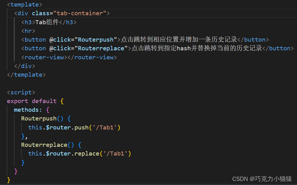This screenshot has height=185, width=297.
Task: Click the router-view tag
Action: 69,57
